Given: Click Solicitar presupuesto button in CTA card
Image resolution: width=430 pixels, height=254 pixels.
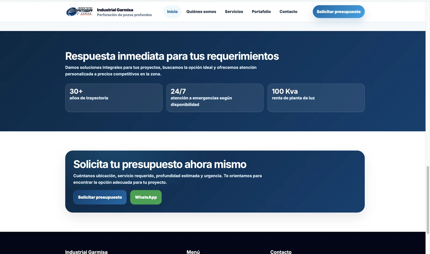Looking at the screenshot, I should pos(100,197).
